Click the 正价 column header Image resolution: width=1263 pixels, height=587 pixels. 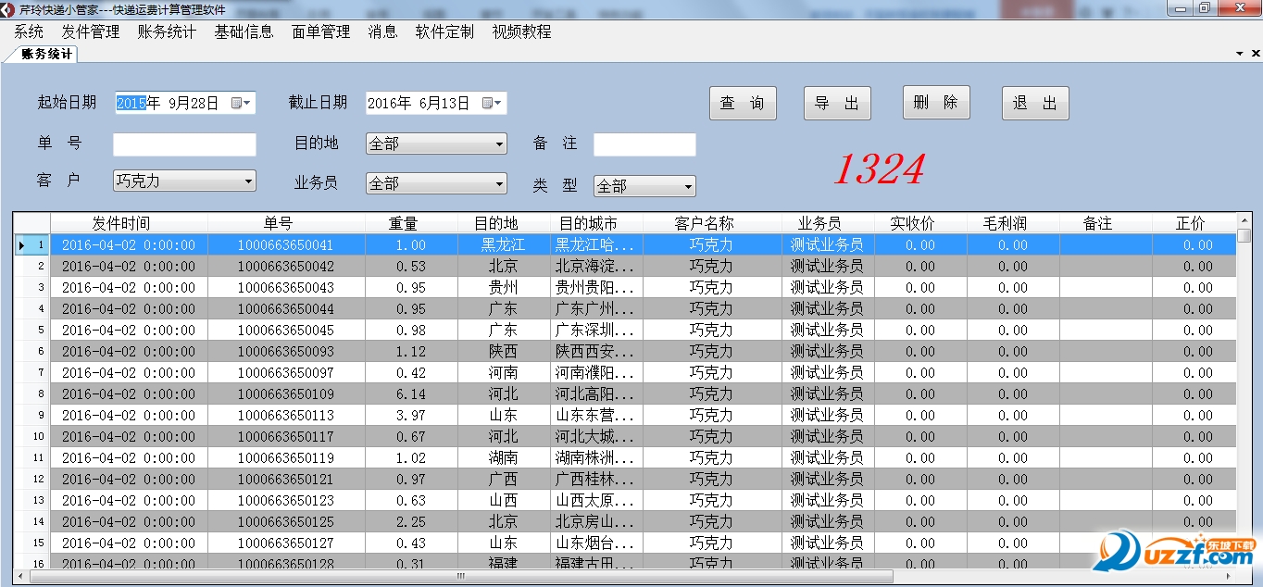click(x=1194, y=223)
